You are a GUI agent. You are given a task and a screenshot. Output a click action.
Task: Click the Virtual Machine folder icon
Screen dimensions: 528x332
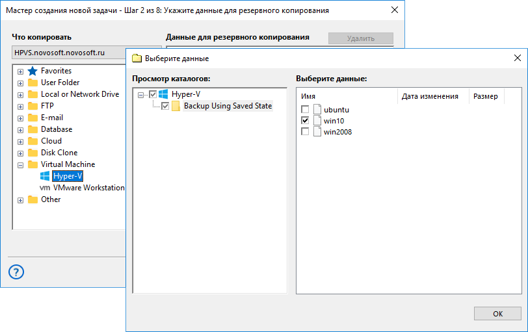[33, 164]
